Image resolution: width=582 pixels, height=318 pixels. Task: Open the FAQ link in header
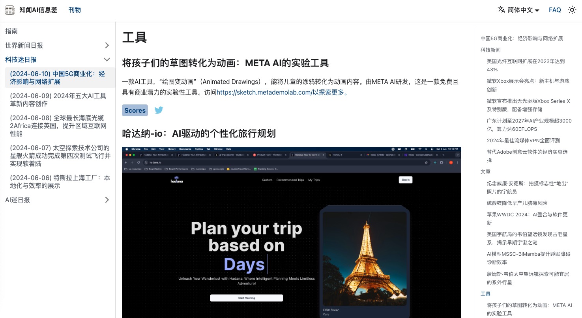click(555, 10)
